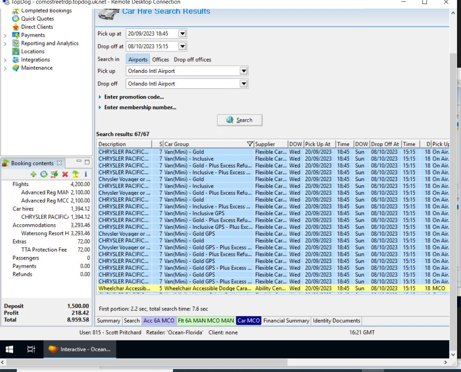Click the car image in the search header
The image size is (461, 372).
tap(109, 14)
